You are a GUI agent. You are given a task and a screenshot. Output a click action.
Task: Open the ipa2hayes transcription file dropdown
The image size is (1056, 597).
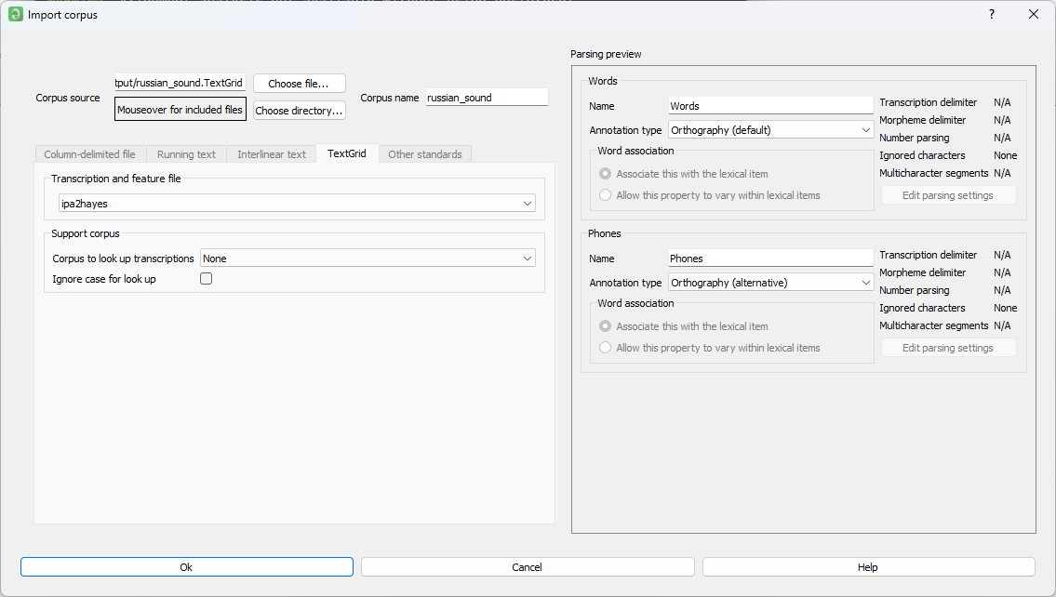click(x=297, y=204)
